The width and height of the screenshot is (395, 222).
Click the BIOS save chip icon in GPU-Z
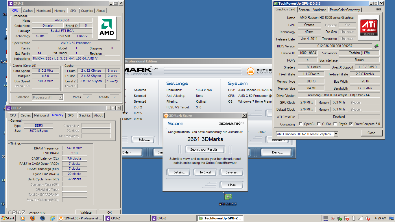376,46
